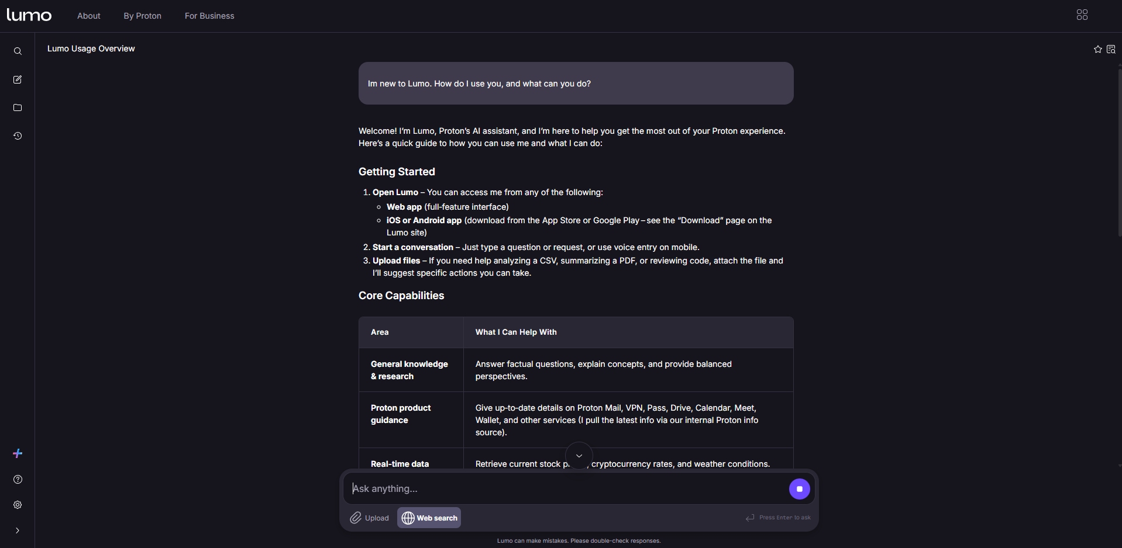Open chat history from the sidebar
Screen dimensions: 1122x548
18,136
